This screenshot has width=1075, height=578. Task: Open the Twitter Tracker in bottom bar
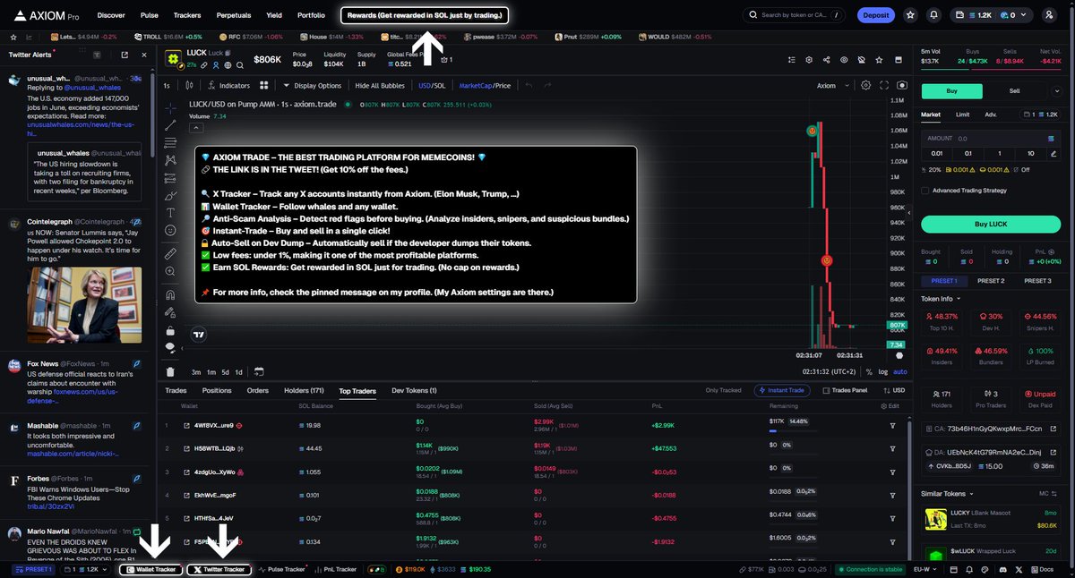pos(219,569)
